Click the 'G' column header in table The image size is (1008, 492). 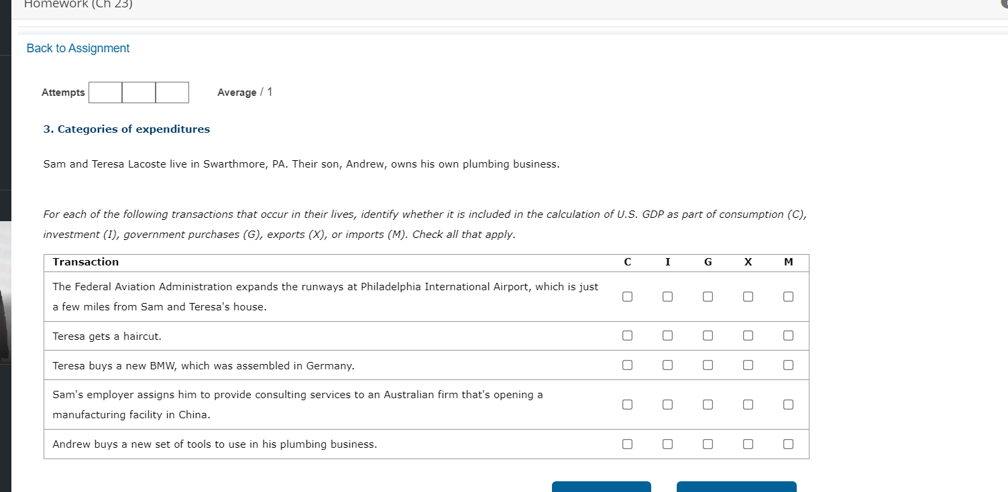[708, 262]
